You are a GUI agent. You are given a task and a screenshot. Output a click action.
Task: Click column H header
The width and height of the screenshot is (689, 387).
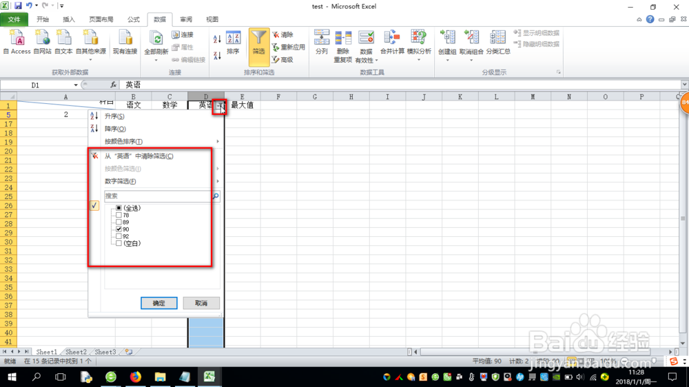click(x=351, y=96)
